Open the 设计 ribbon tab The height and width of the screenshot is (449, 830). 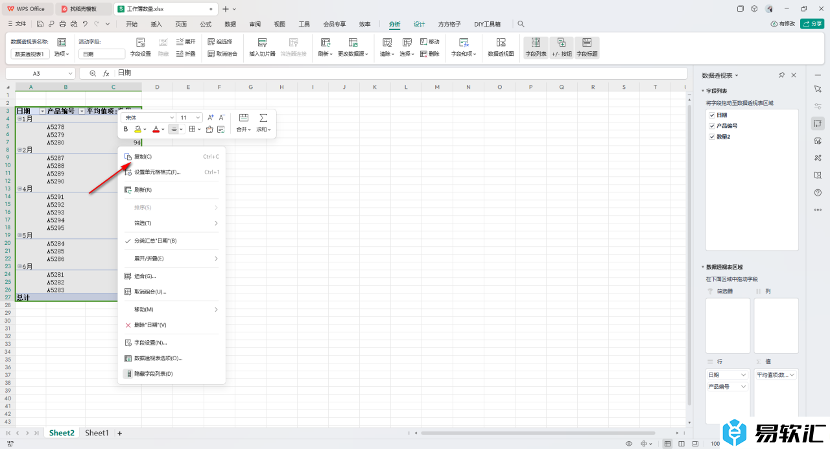[x=420, y=24]
